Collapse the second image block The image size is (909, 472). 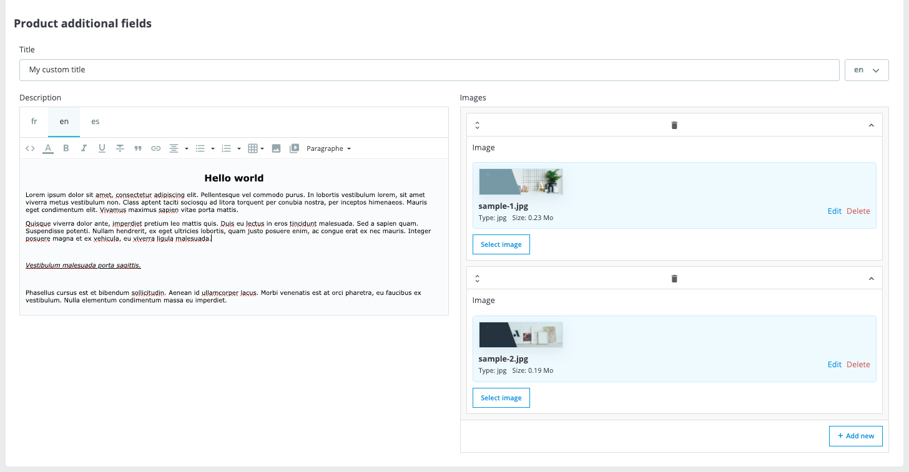coord(871,279)
